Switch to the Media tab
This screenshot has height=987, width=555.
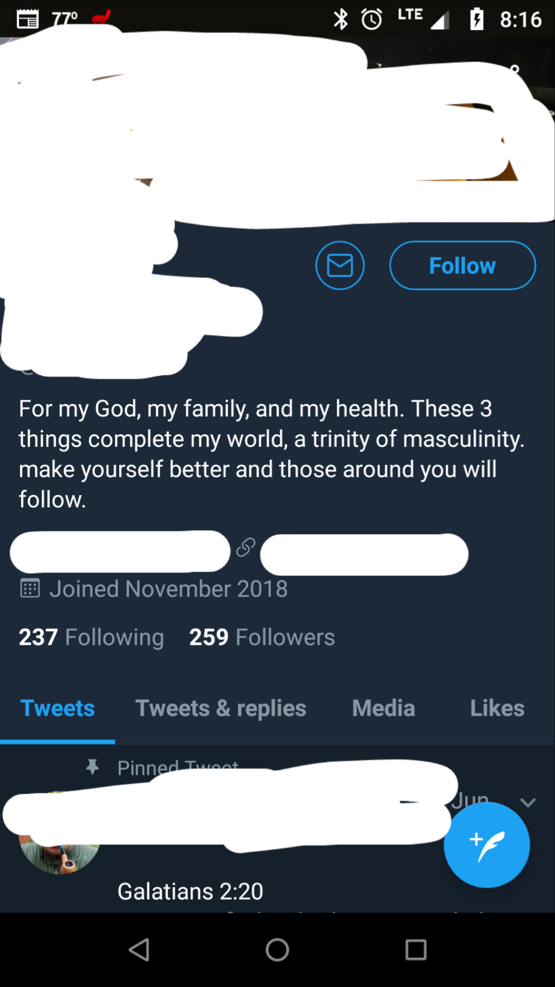[x=383, y=708]
